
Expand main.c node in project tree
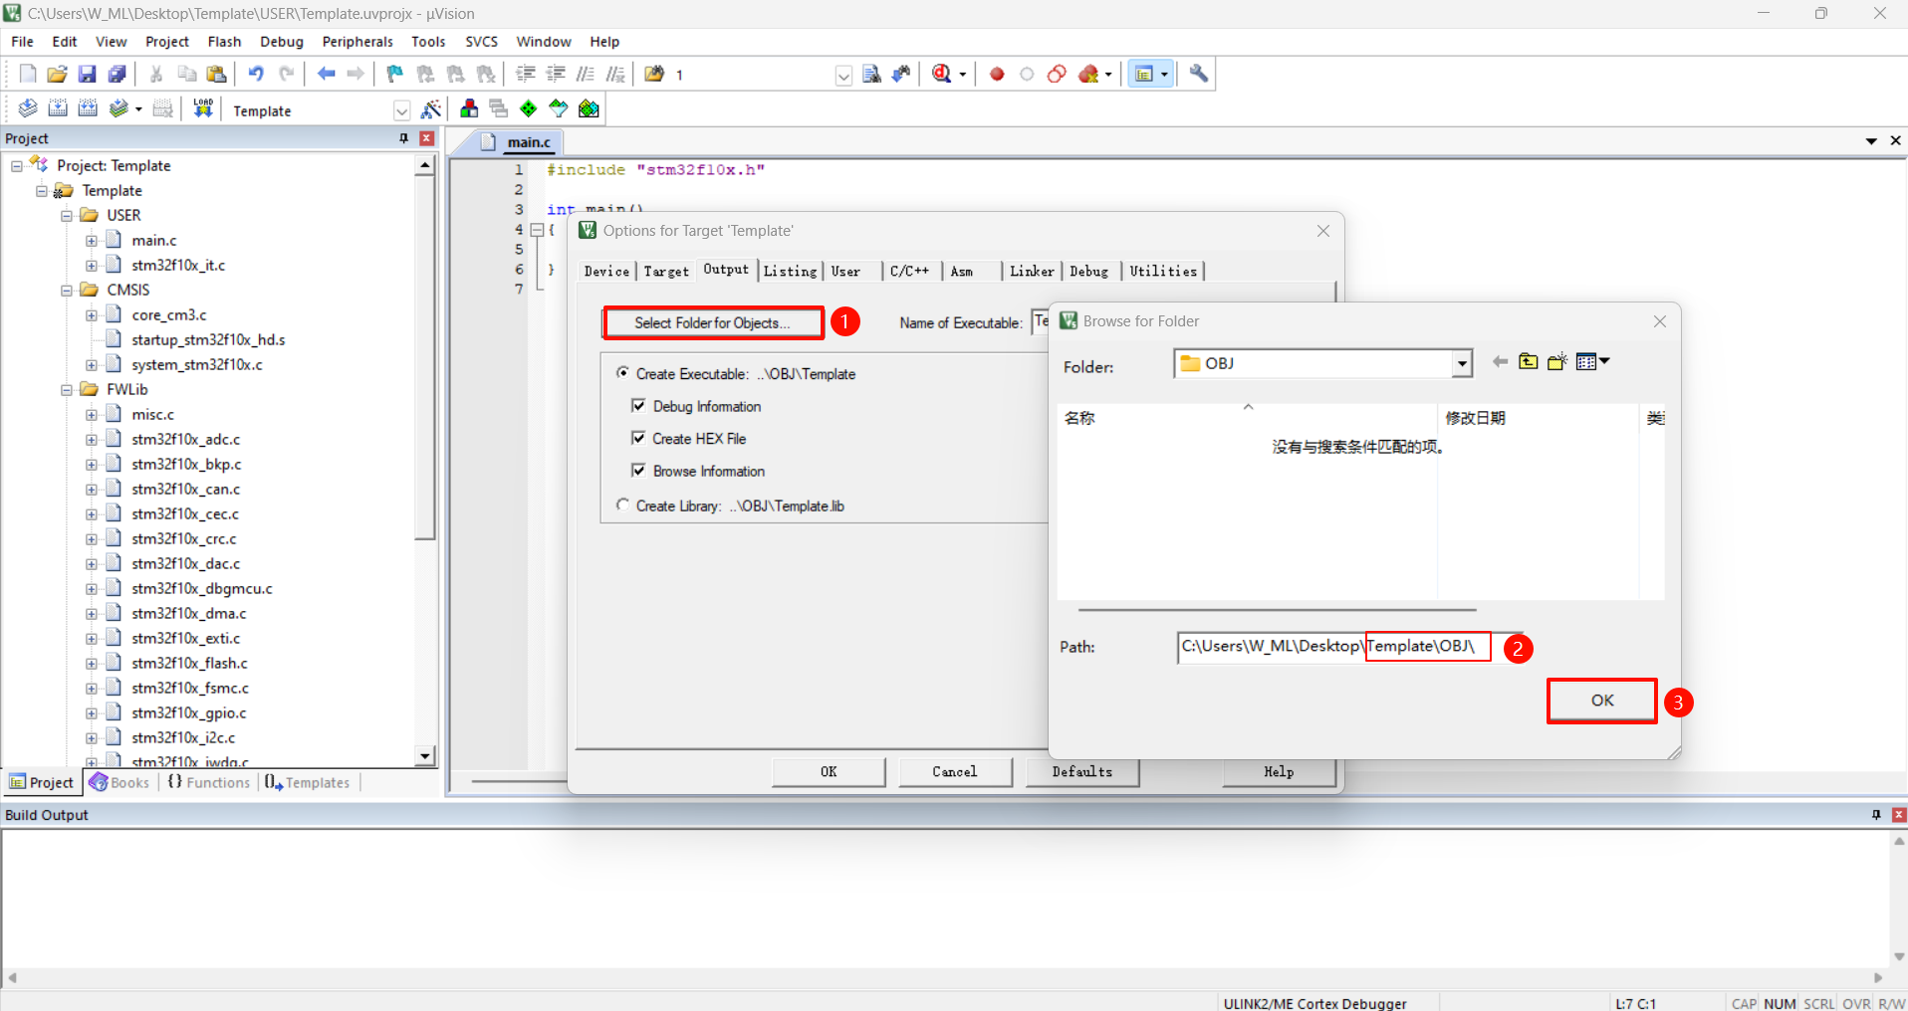coord(92,240)
